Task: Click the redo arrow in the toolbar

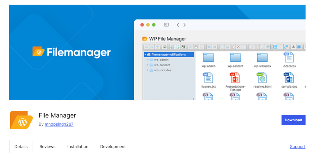Action: (215, 47)
